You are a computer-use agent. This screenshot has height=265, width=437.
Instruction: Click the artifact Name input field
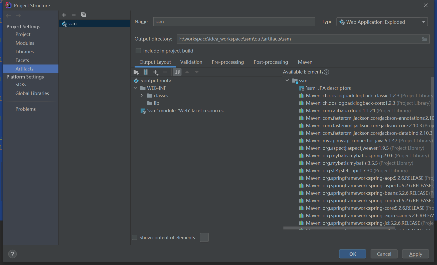[234, 22]
